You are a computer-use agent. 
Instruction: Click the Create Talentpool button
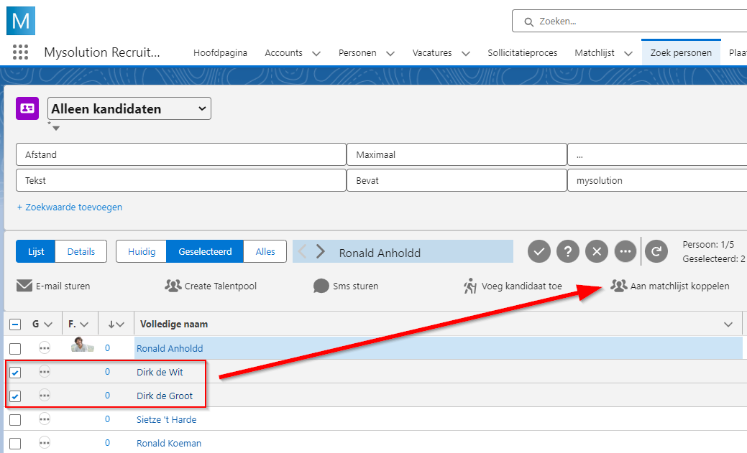211,286
